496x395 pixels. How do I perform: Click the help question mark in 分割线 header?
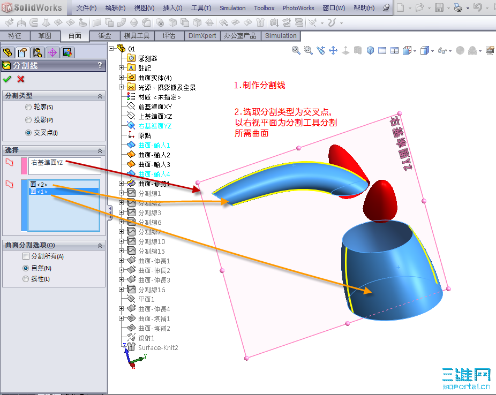100,65
